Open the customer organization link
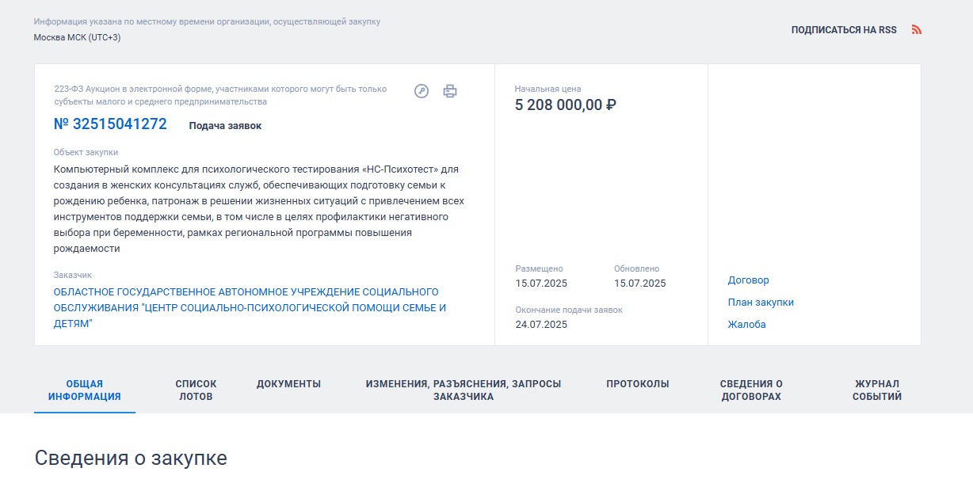 pyautogui.click(x=250, y=308)
